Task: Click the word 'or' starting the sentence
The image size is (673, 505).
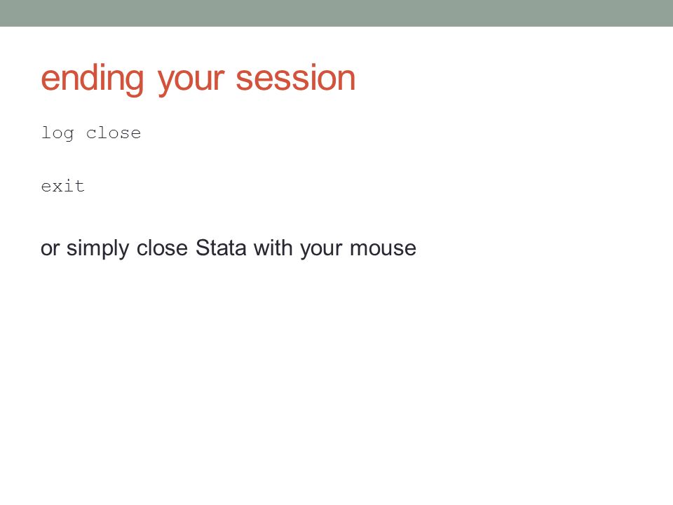Action: 50,250
